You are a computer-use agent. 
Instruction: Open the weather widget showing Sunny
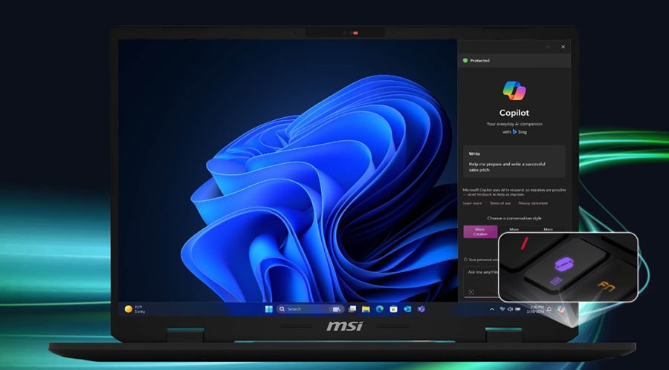(135, 309)
